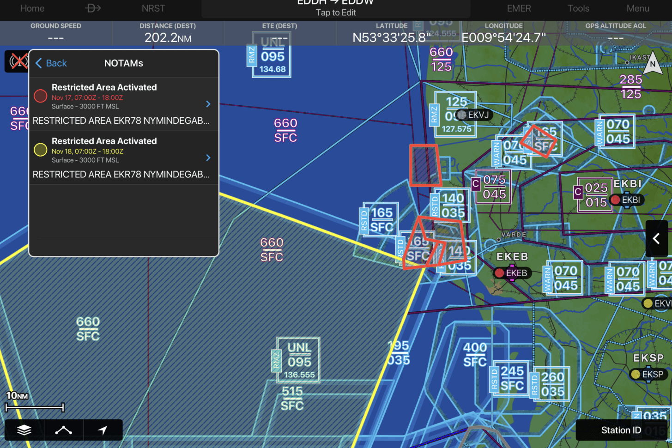This screenshot has height=448, width=672.
Task: Select the EKEB airport marker
Action: point(511,273)
